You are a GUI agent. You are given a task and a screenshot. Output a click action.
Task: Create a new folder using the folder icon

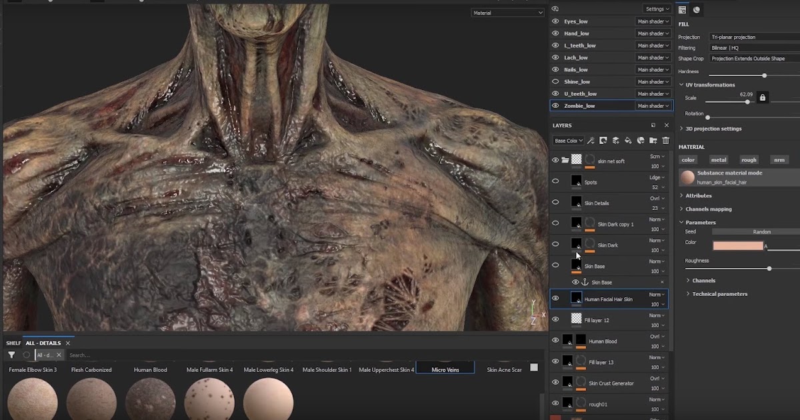pos(654,141)
